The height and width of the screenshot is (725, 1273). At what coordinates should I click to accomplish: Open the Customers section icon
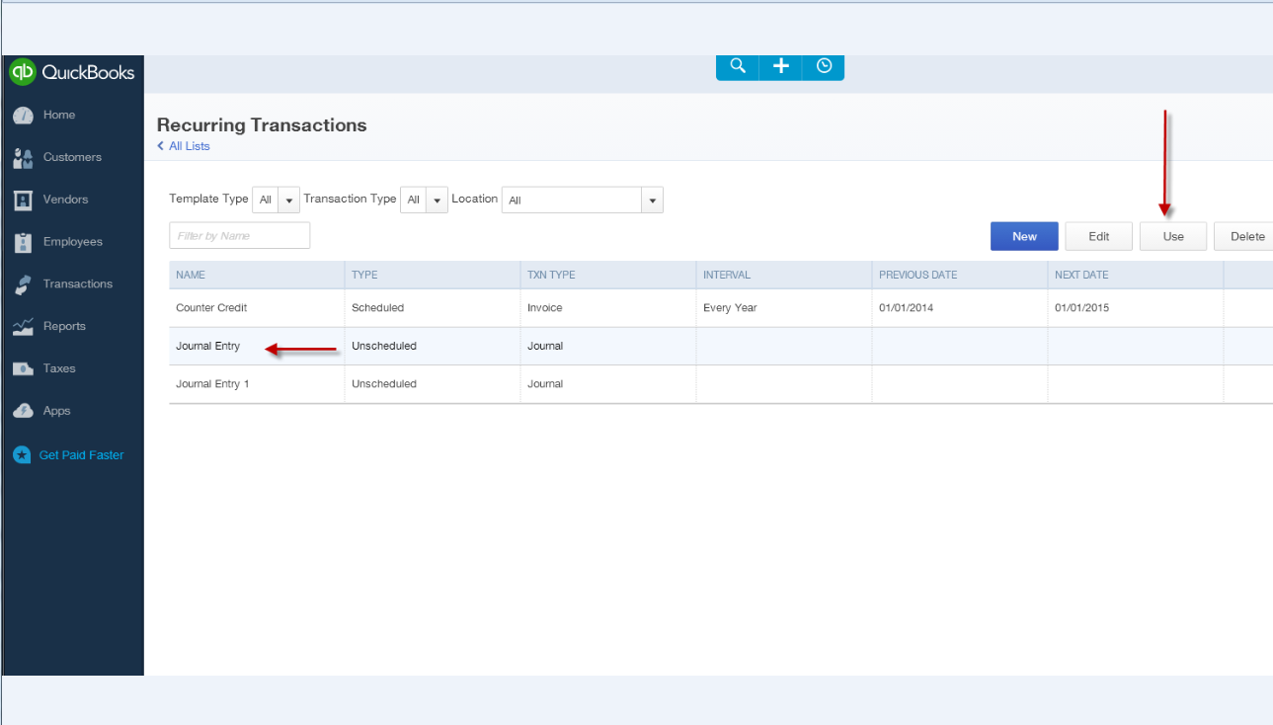point(22,157)
